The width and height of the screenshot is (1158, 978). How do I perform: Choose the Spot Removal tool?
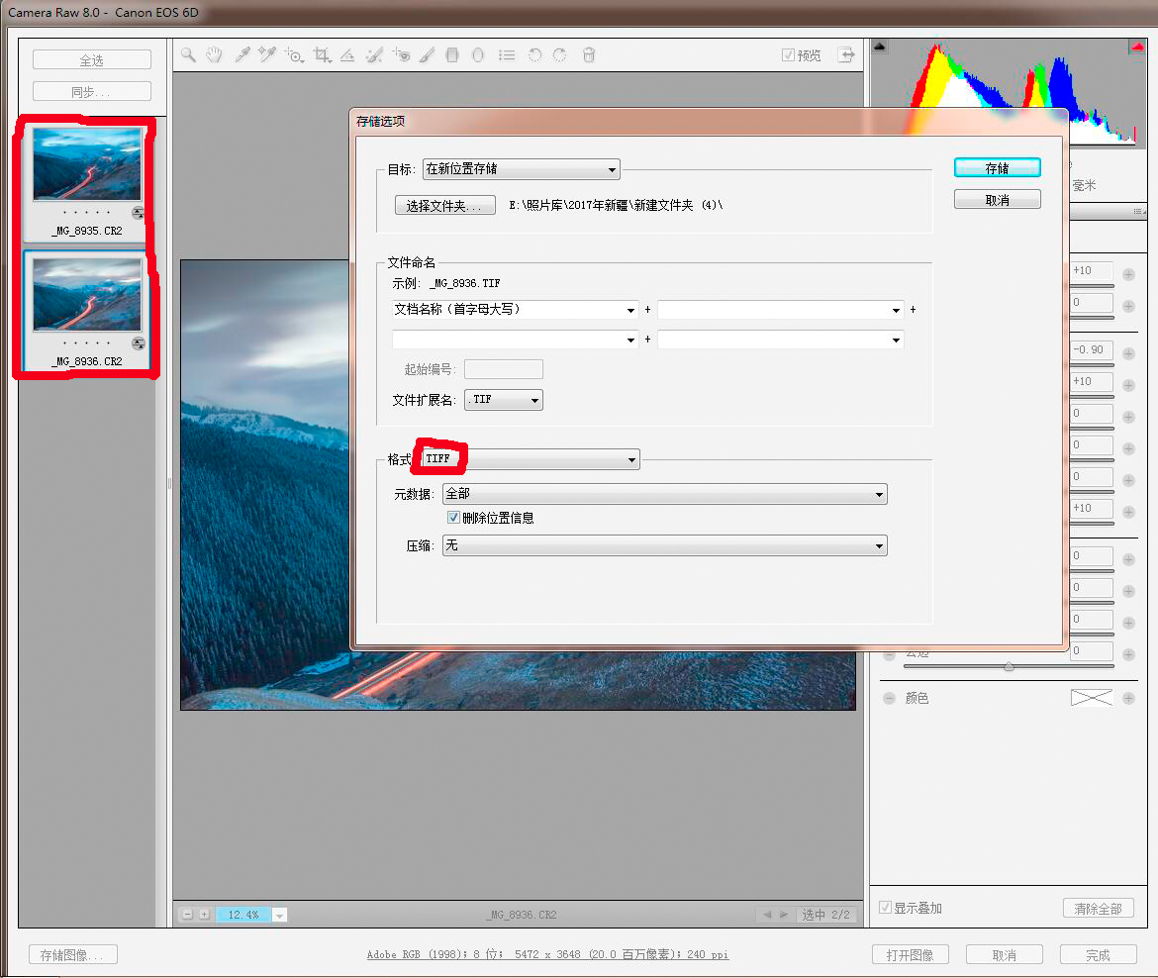(374, 54)
